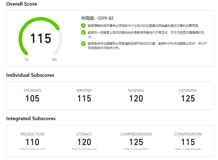Viewport: 218px width, 160px height.
Task: Click 'Ability to listen and speak' caption
Action: 188,149
